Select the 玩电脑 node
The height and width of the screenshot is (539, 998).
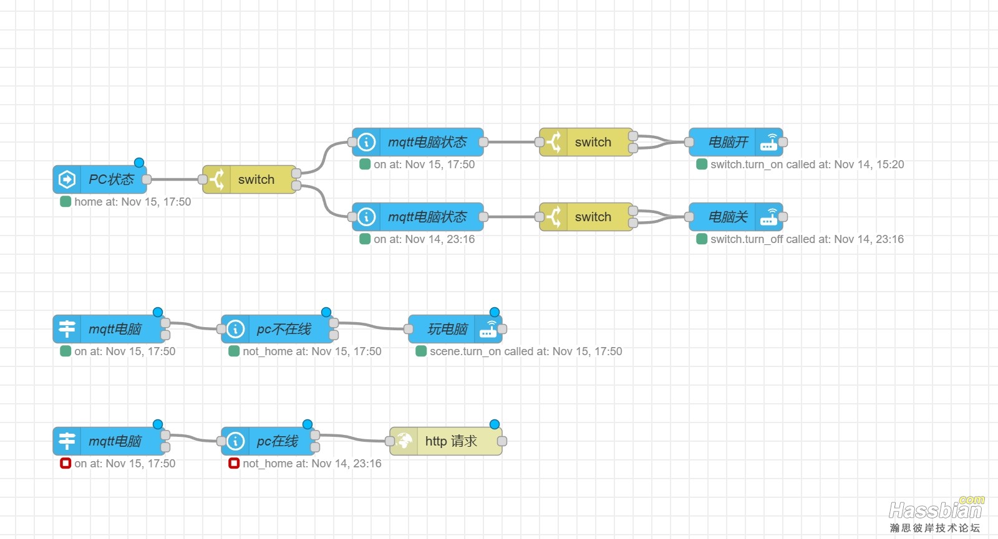click(x=455, y=329)
